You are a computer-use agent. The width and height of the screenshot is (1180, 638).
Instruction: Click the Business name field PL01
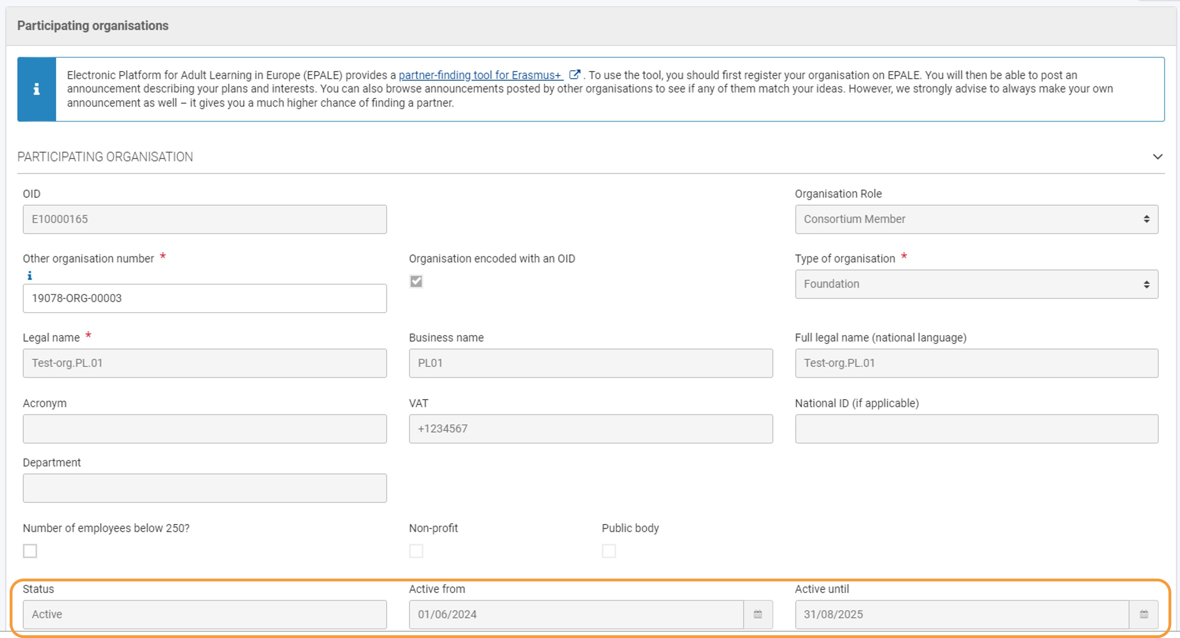(x=591, y=364)
